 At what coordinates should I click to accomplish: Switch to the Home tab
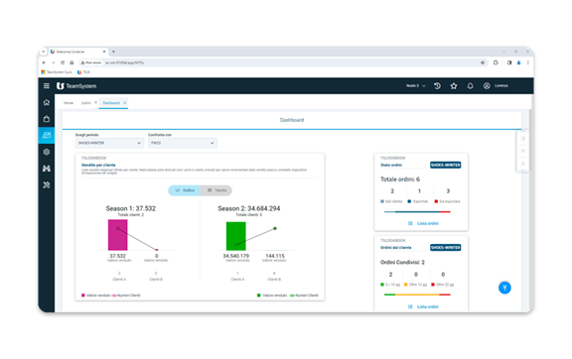click(69, 103)
